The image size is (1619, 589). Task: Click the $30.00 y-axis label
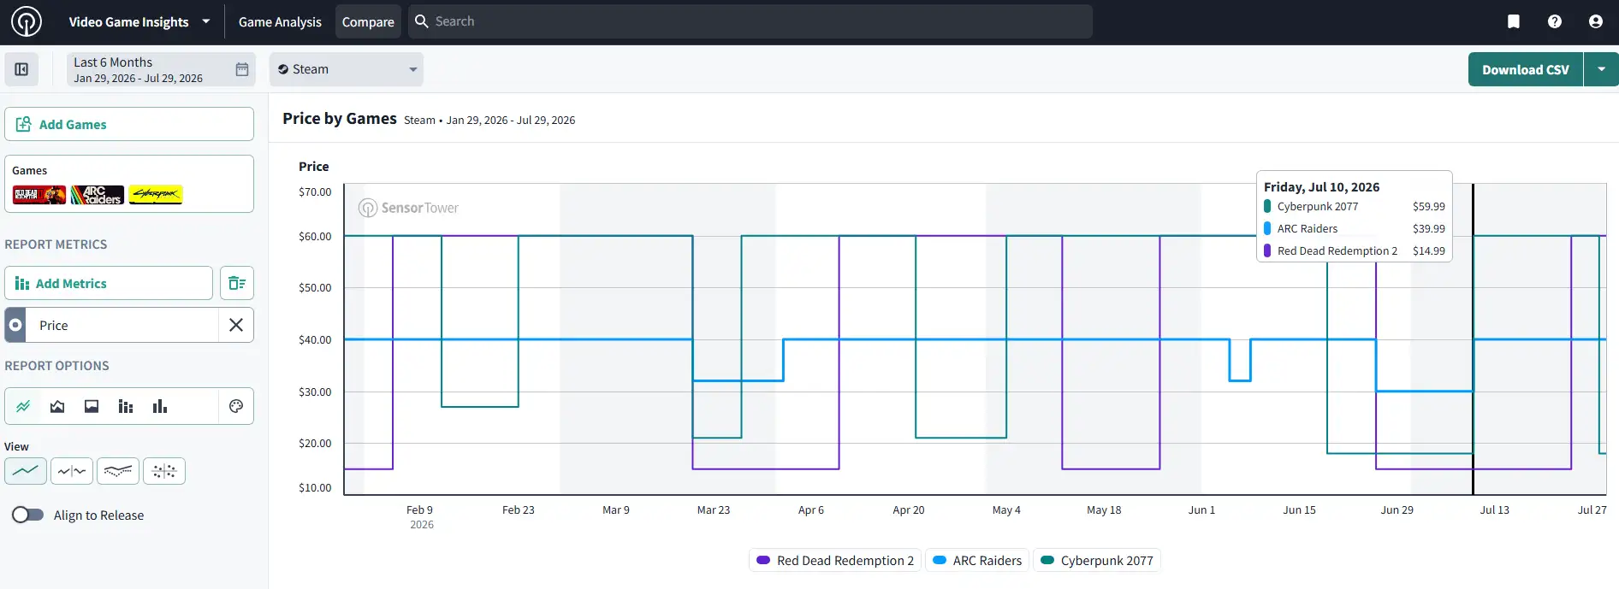click(315, 392)
